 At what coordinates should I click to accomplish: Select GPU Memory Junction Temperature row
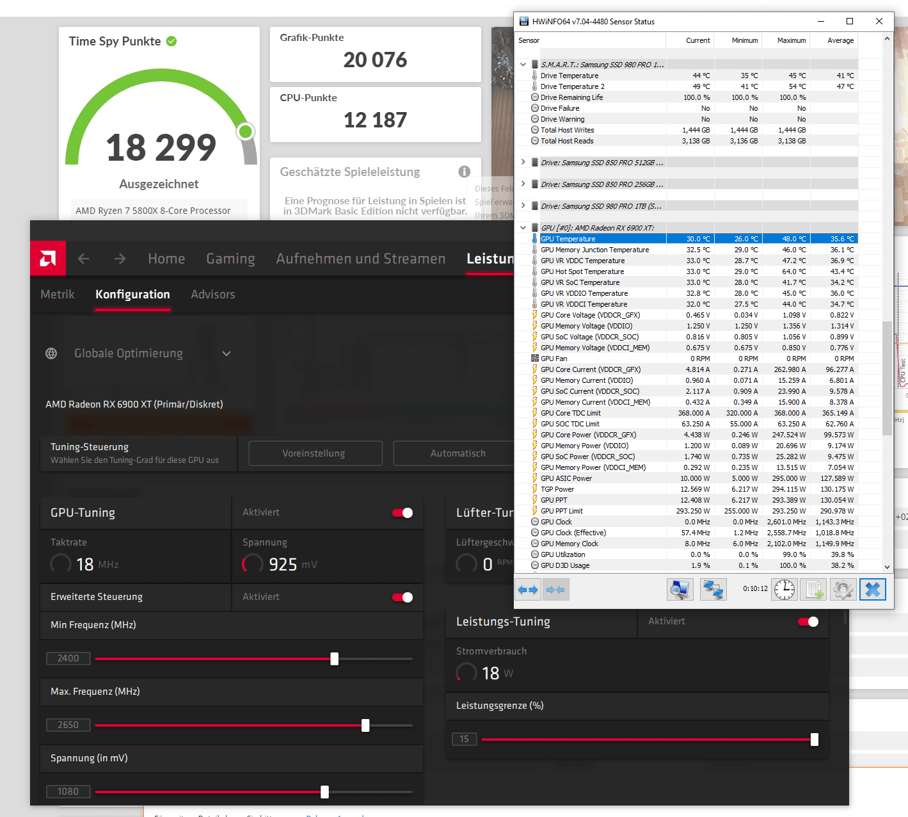click(687, 250)
